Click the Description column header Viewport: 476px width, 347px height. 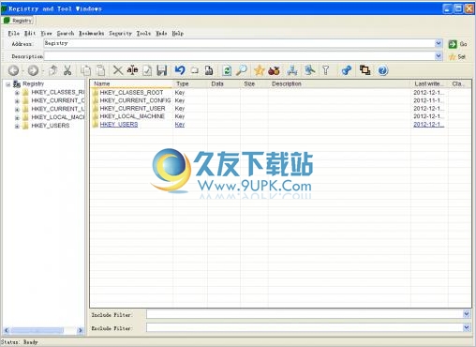[x=339, y=83]
